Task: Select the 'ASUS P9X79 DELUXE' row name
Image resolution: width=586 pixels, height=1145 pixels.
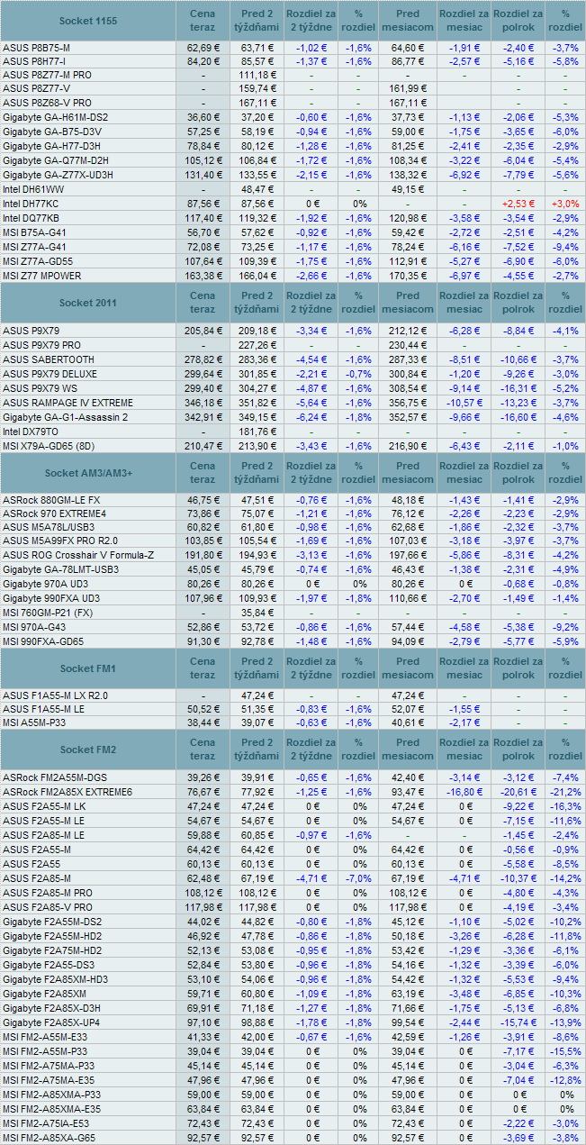Action: (50, 373)
